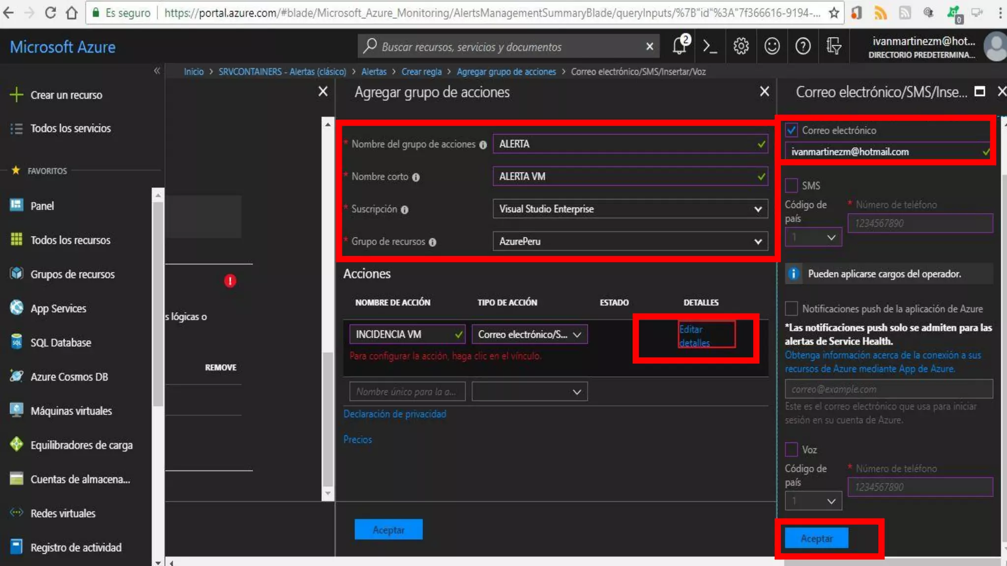Open the Azure notifications bell
The width and height of the screenshot is (1007, 566).
coord(680,47)
